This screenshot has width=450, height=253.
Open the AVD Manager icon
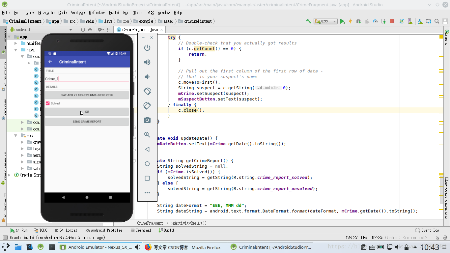(x=410, y=21)
